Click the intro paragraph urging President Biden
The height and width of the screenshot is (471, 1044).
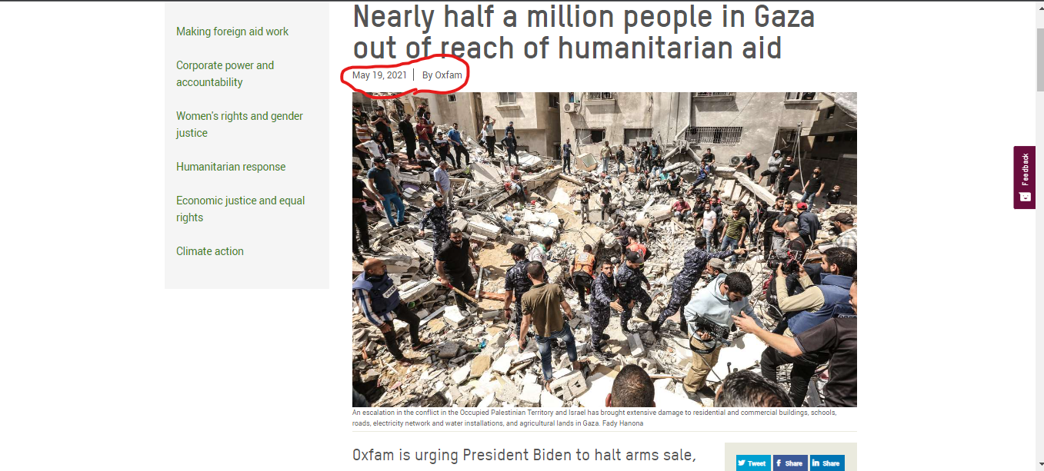(x=524, y=456)
